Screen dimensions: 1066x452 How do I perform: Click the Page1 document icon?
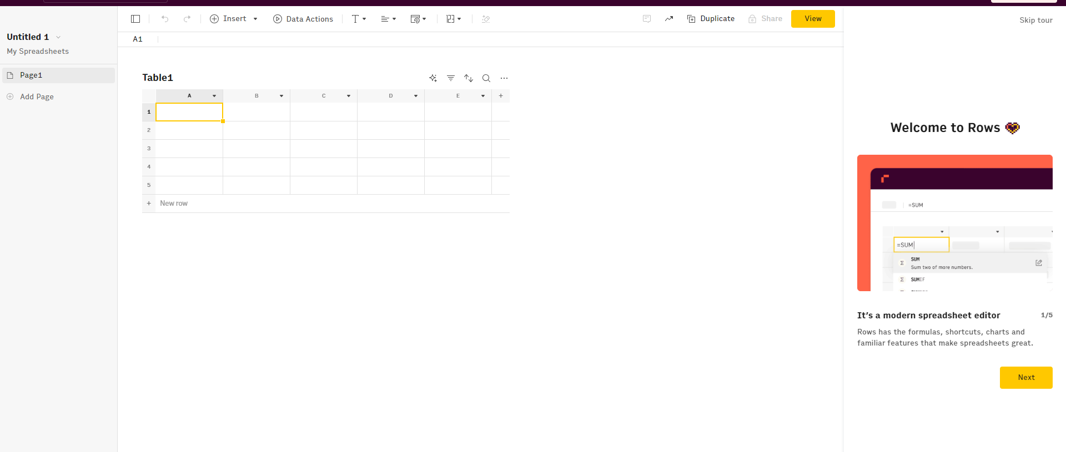coord(10,75)
